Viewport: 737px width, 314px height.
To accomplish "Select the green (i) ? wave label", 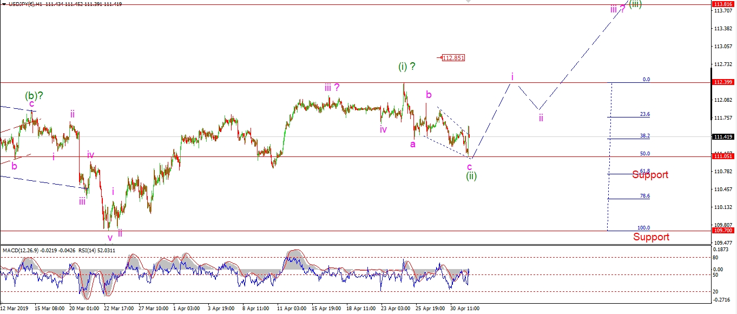I will point(407,67).
